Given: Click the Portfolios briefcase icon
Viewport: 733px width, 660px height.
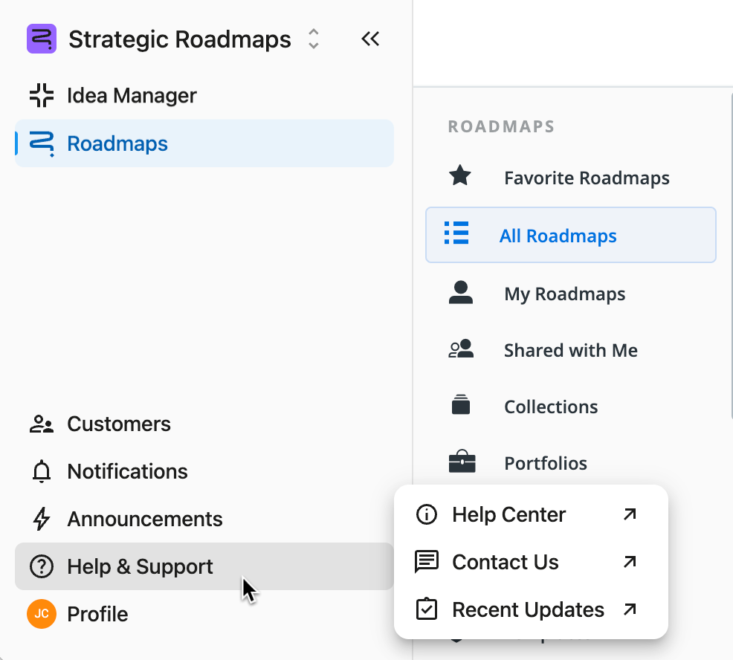Looking at the screenshot, I should (x=462, y=462).
